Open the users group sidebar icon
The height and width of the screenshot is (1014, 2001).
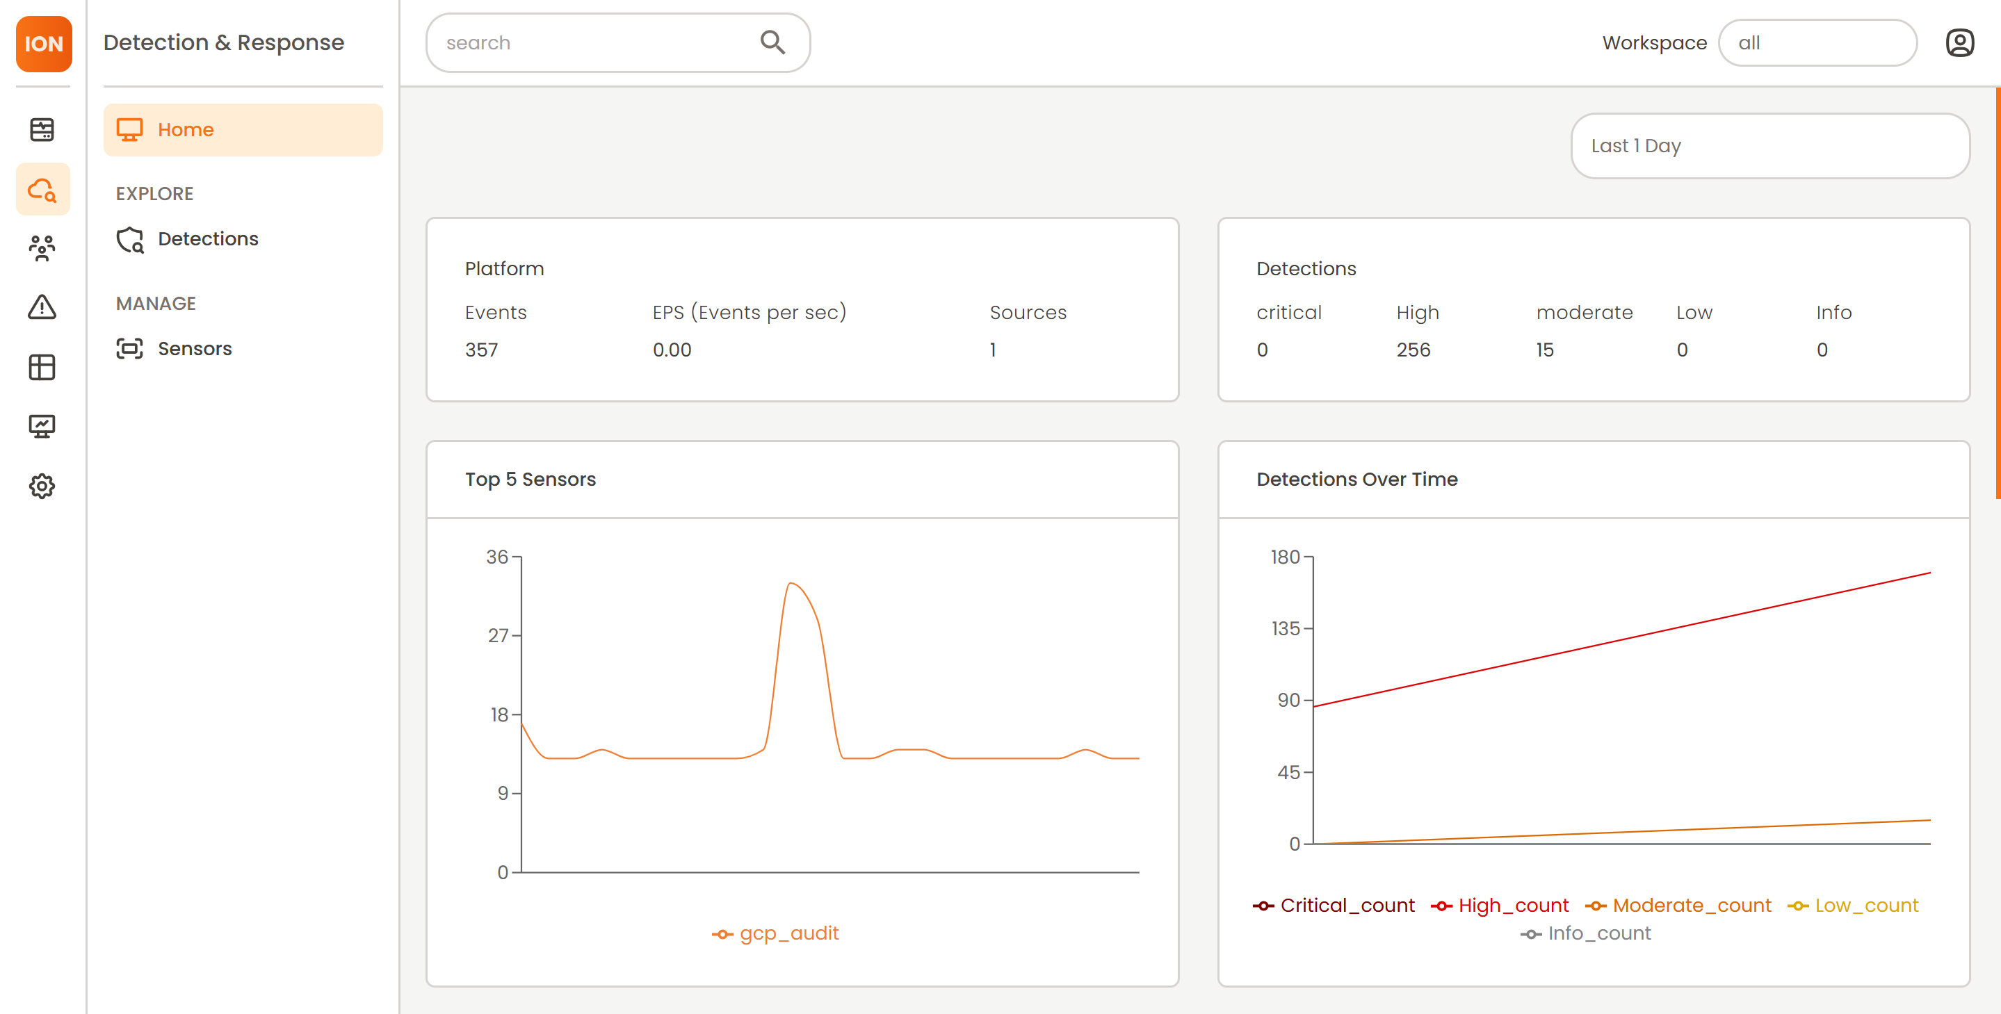click(x=42, y=248)
